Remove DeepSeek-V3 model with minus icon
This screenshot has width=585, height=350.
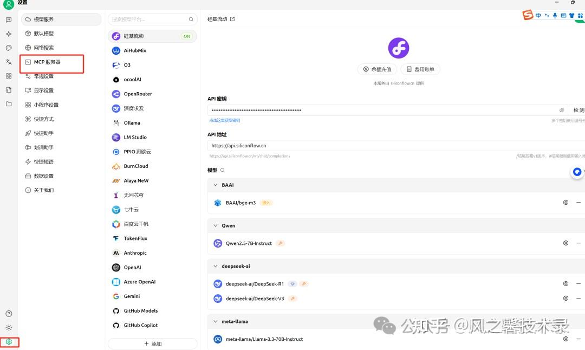tap(578, 298)
